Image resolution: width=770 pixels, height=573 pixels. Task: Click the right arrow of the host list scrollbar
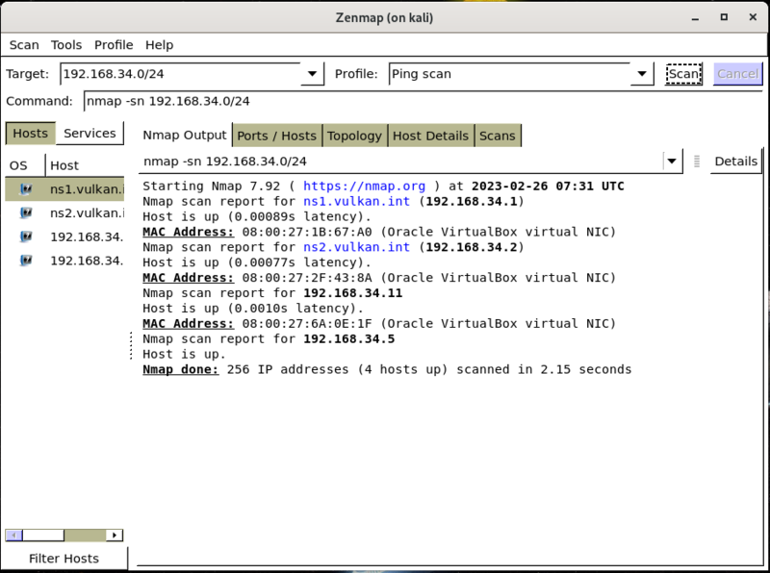[115, 535]
